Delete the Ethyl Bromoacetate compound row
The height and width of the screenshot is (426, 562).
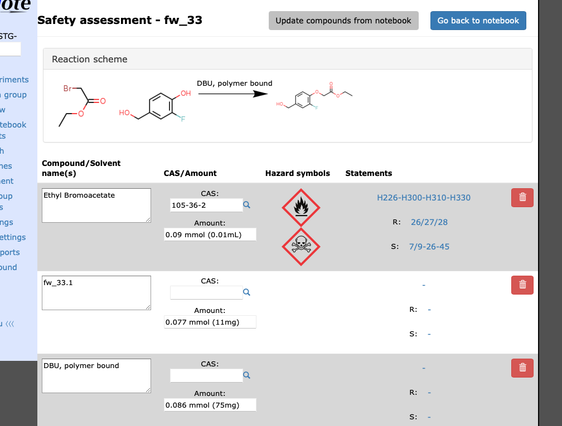[522, 198]
